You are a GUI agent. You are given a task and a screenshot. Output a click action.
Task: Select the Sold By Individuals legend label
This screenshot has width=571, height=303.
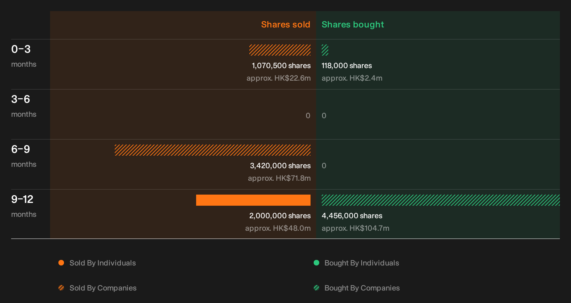[103, 263]
